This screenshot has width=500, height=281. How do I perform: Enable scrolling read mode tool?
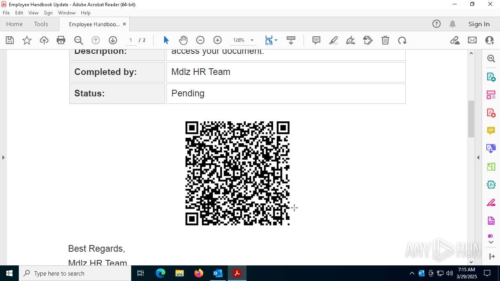[x=291, y=40]
